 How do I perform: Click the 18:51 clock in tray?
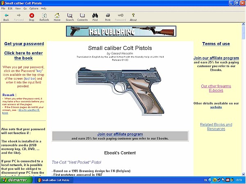[239, 180]
